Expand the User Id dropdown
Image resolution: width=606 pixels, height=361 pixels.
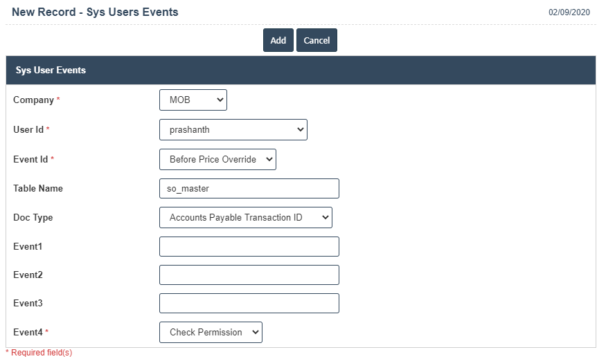233,130
